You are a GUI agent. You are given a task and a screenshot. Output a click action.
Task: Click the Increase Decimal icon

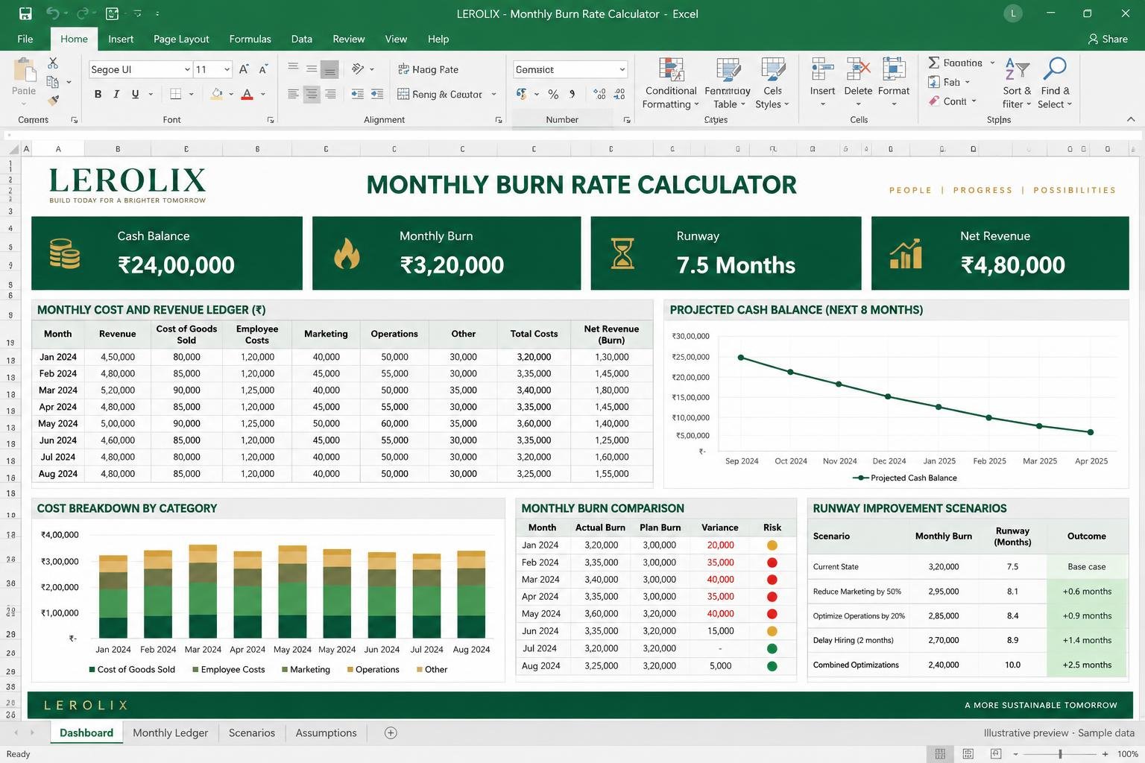coord(599,94)
